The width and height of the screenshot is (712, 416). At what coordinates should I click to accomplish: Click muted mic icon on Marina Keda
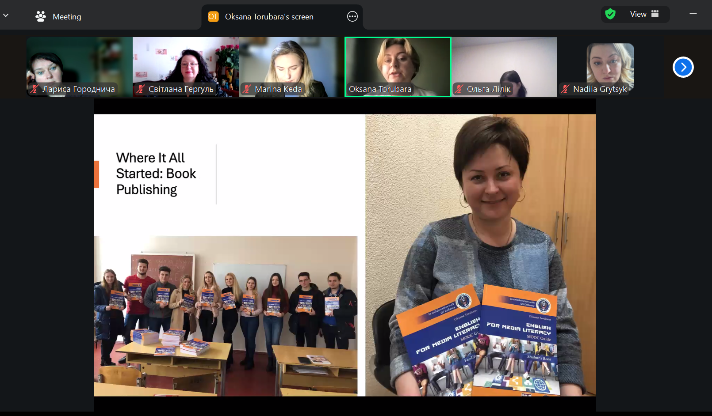tap(247, 89)
